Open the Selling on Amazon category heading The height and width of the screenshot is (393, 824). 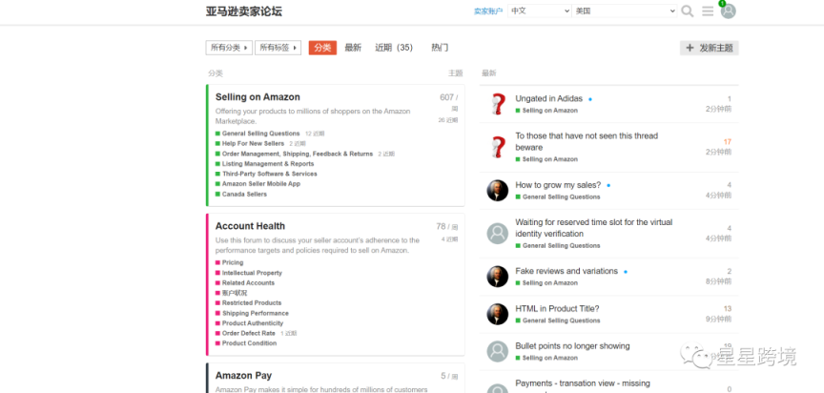tap(257, 97)
